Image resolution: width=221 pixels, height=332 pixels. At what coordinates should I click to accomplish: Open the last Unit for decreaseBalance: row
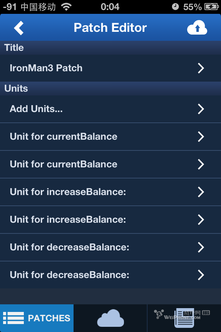110,275
